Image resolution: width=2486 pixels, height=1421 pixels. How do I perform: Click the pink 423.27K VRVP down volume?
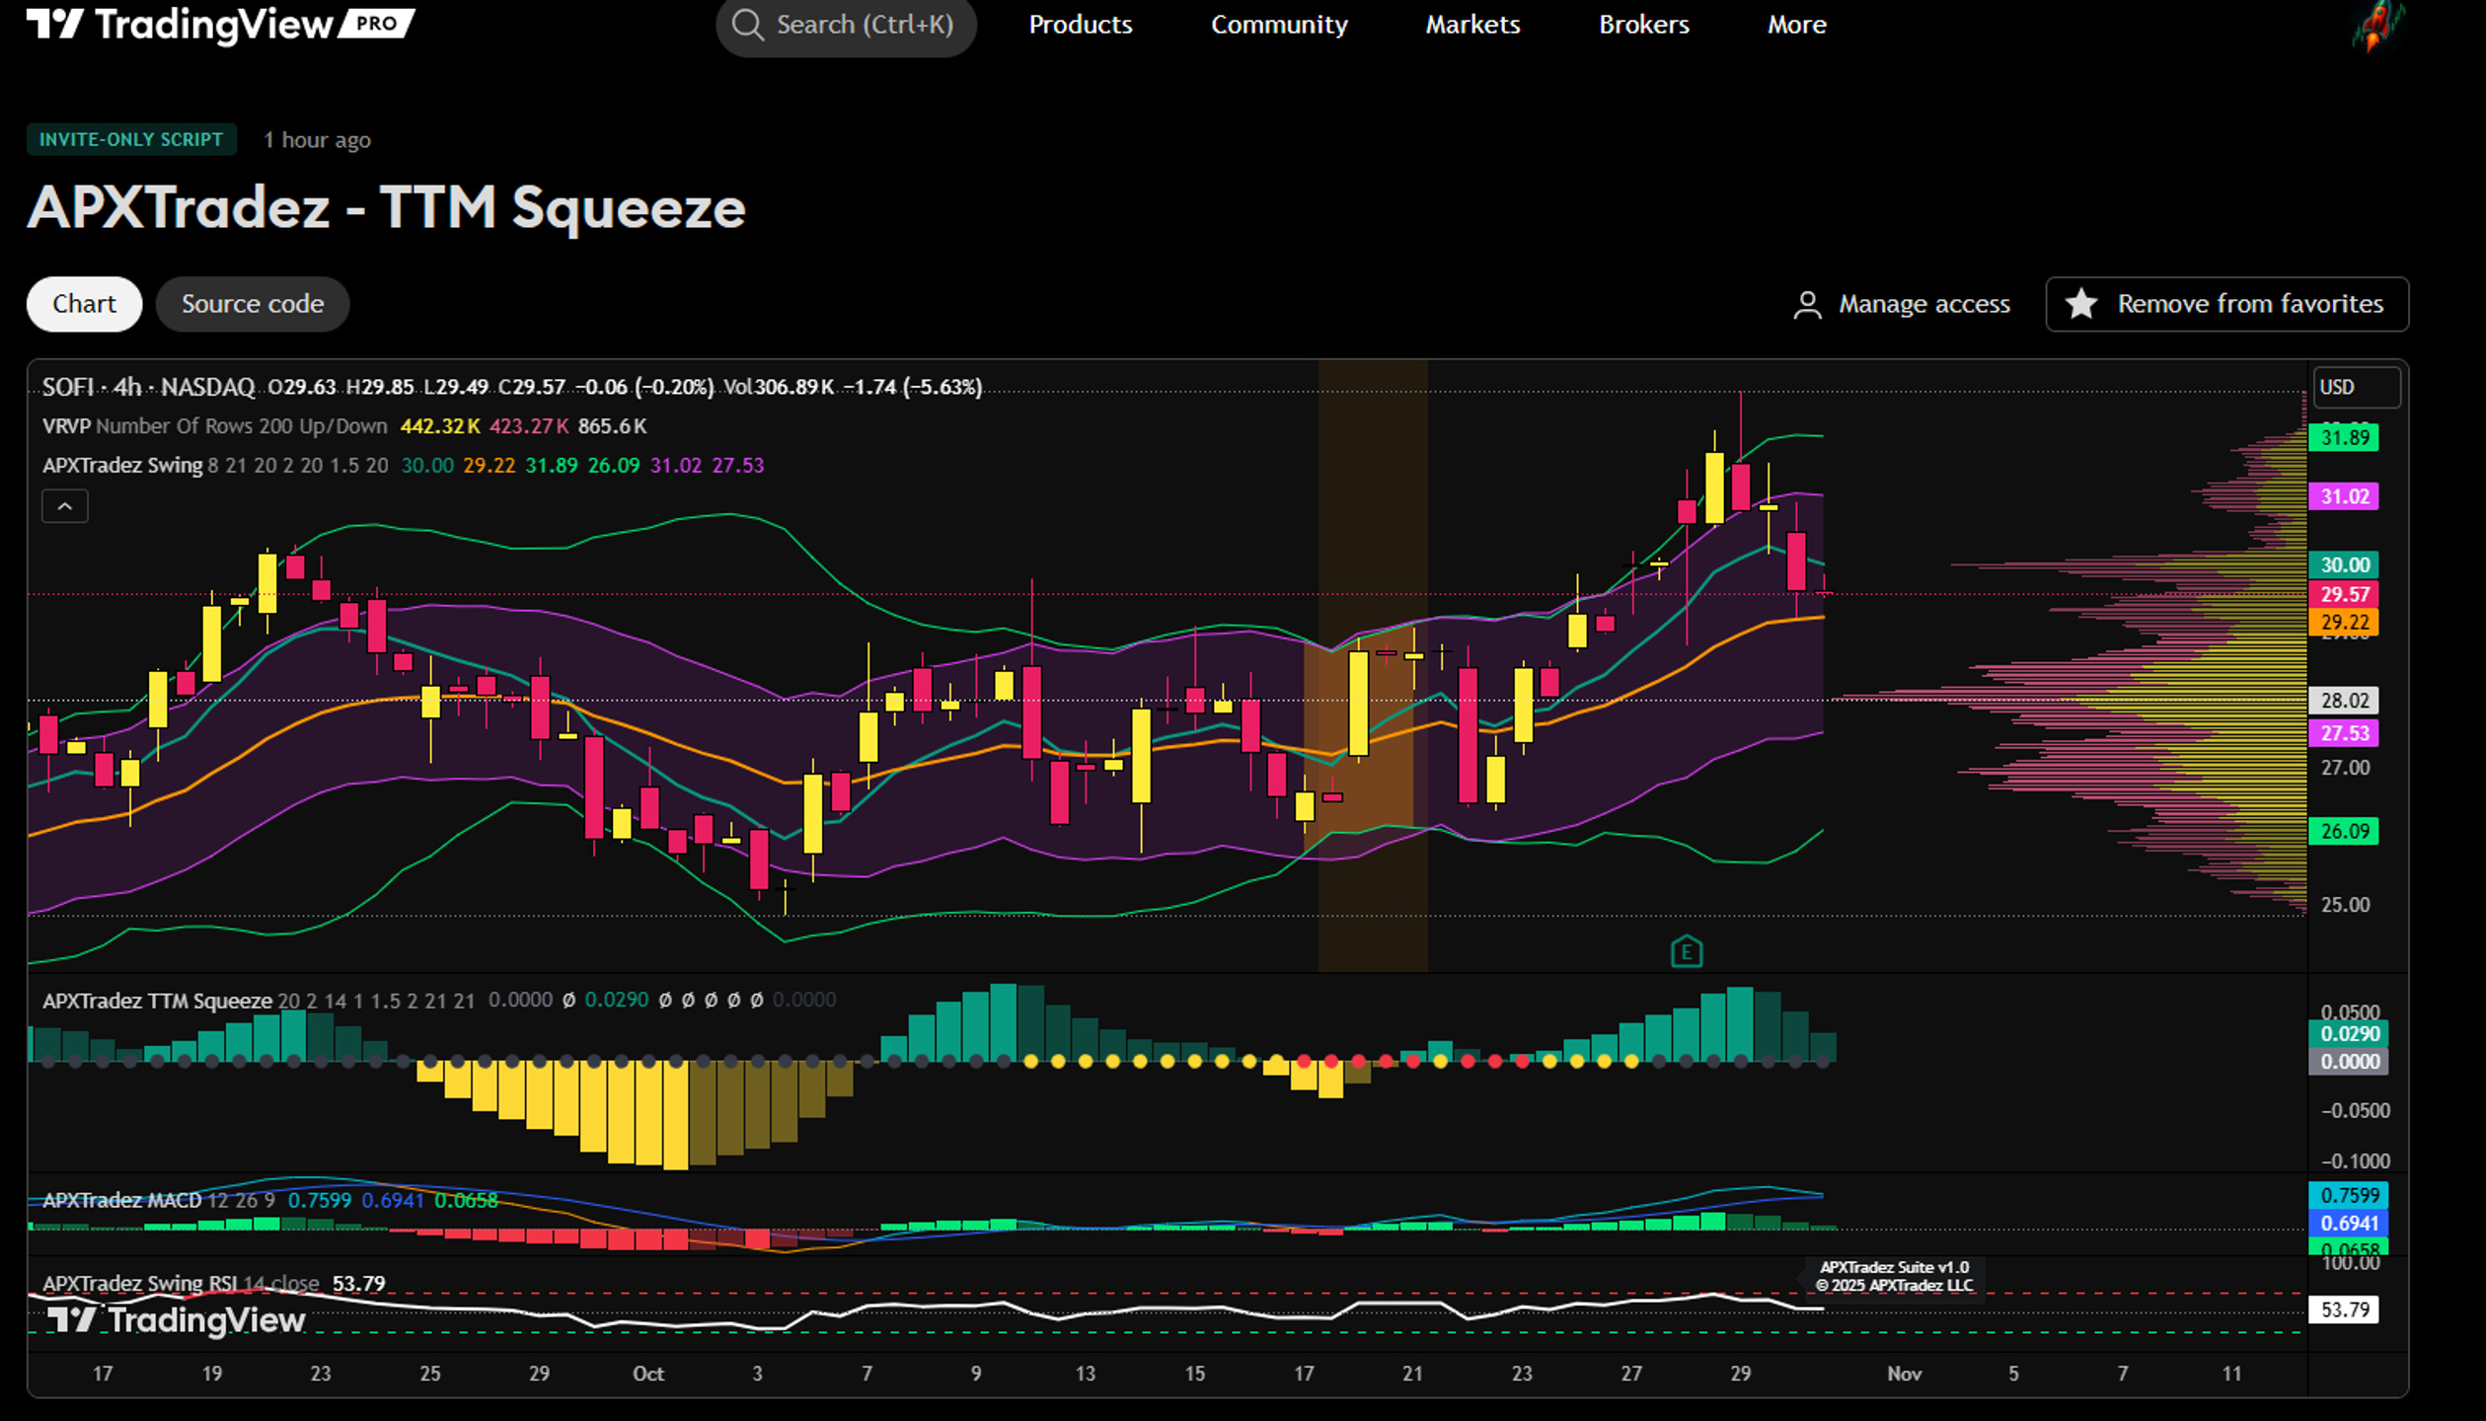[529, 426]
